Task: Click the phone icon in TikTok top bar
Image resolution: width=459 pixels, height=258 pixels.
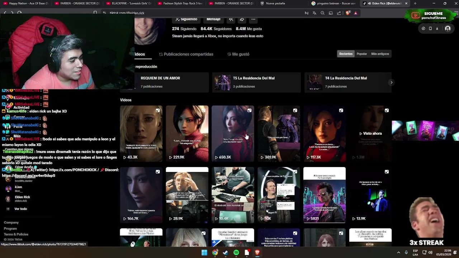Action: [x=430, y=28]
